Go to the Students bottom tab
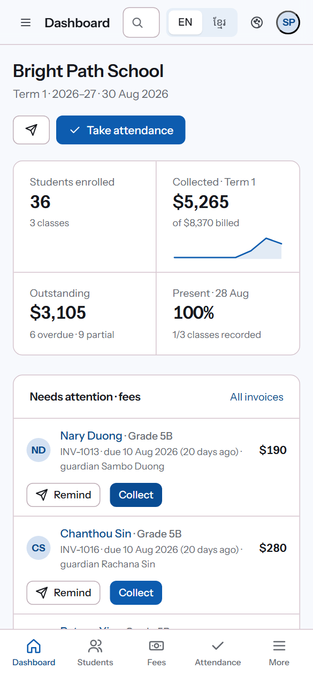This screenshot has width=313, height=677. click(95, 653)
